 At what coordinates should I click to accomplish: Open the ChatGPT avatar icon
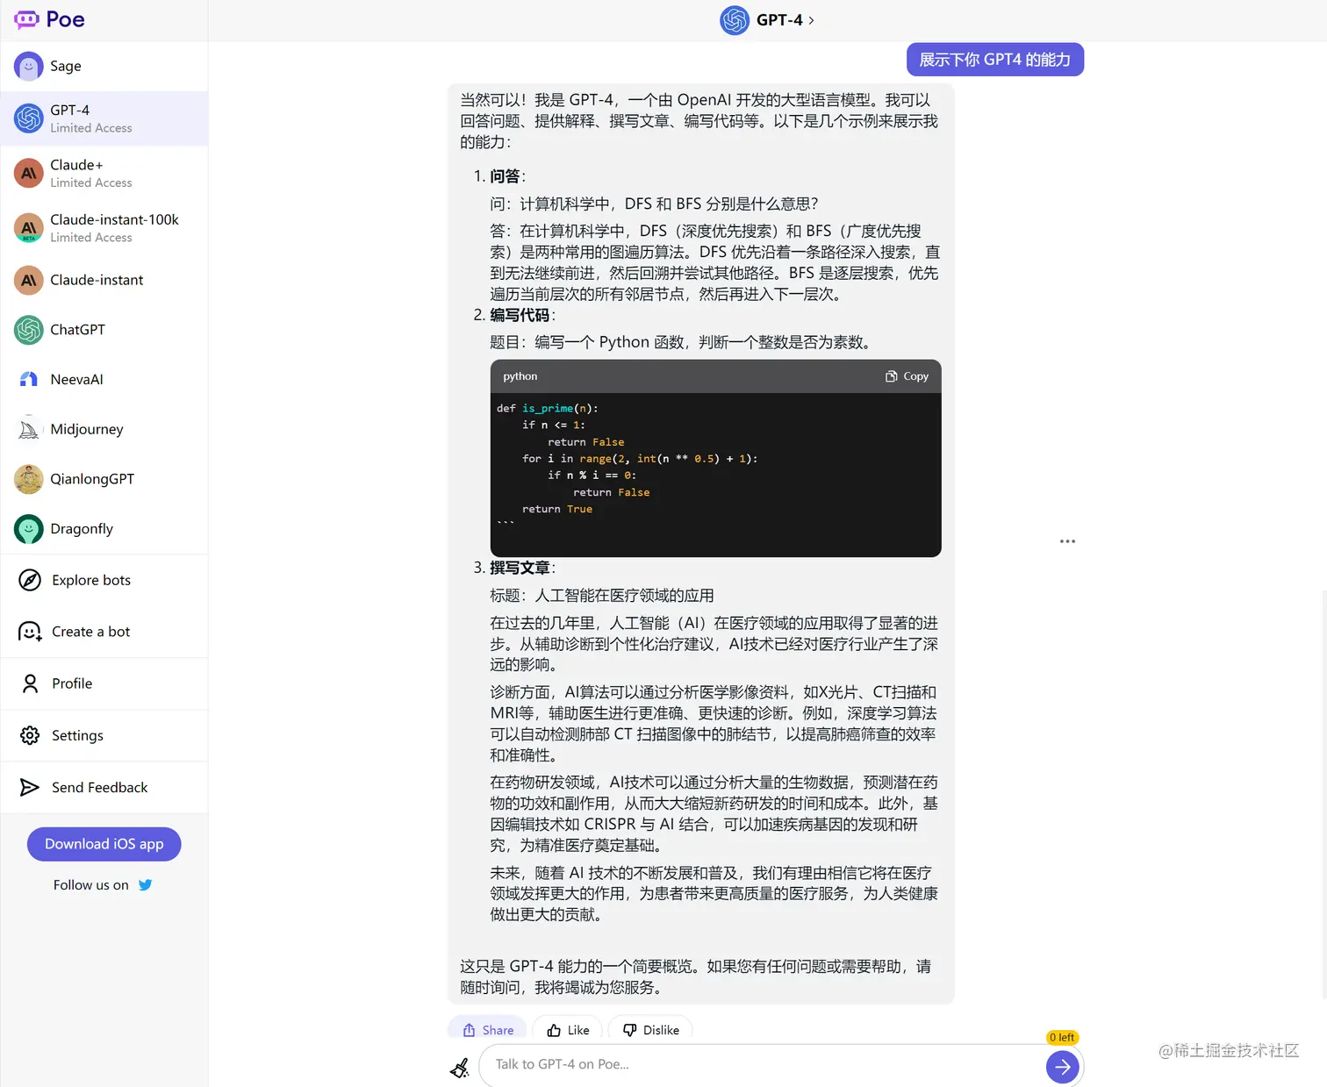click(x=29, y=330)
